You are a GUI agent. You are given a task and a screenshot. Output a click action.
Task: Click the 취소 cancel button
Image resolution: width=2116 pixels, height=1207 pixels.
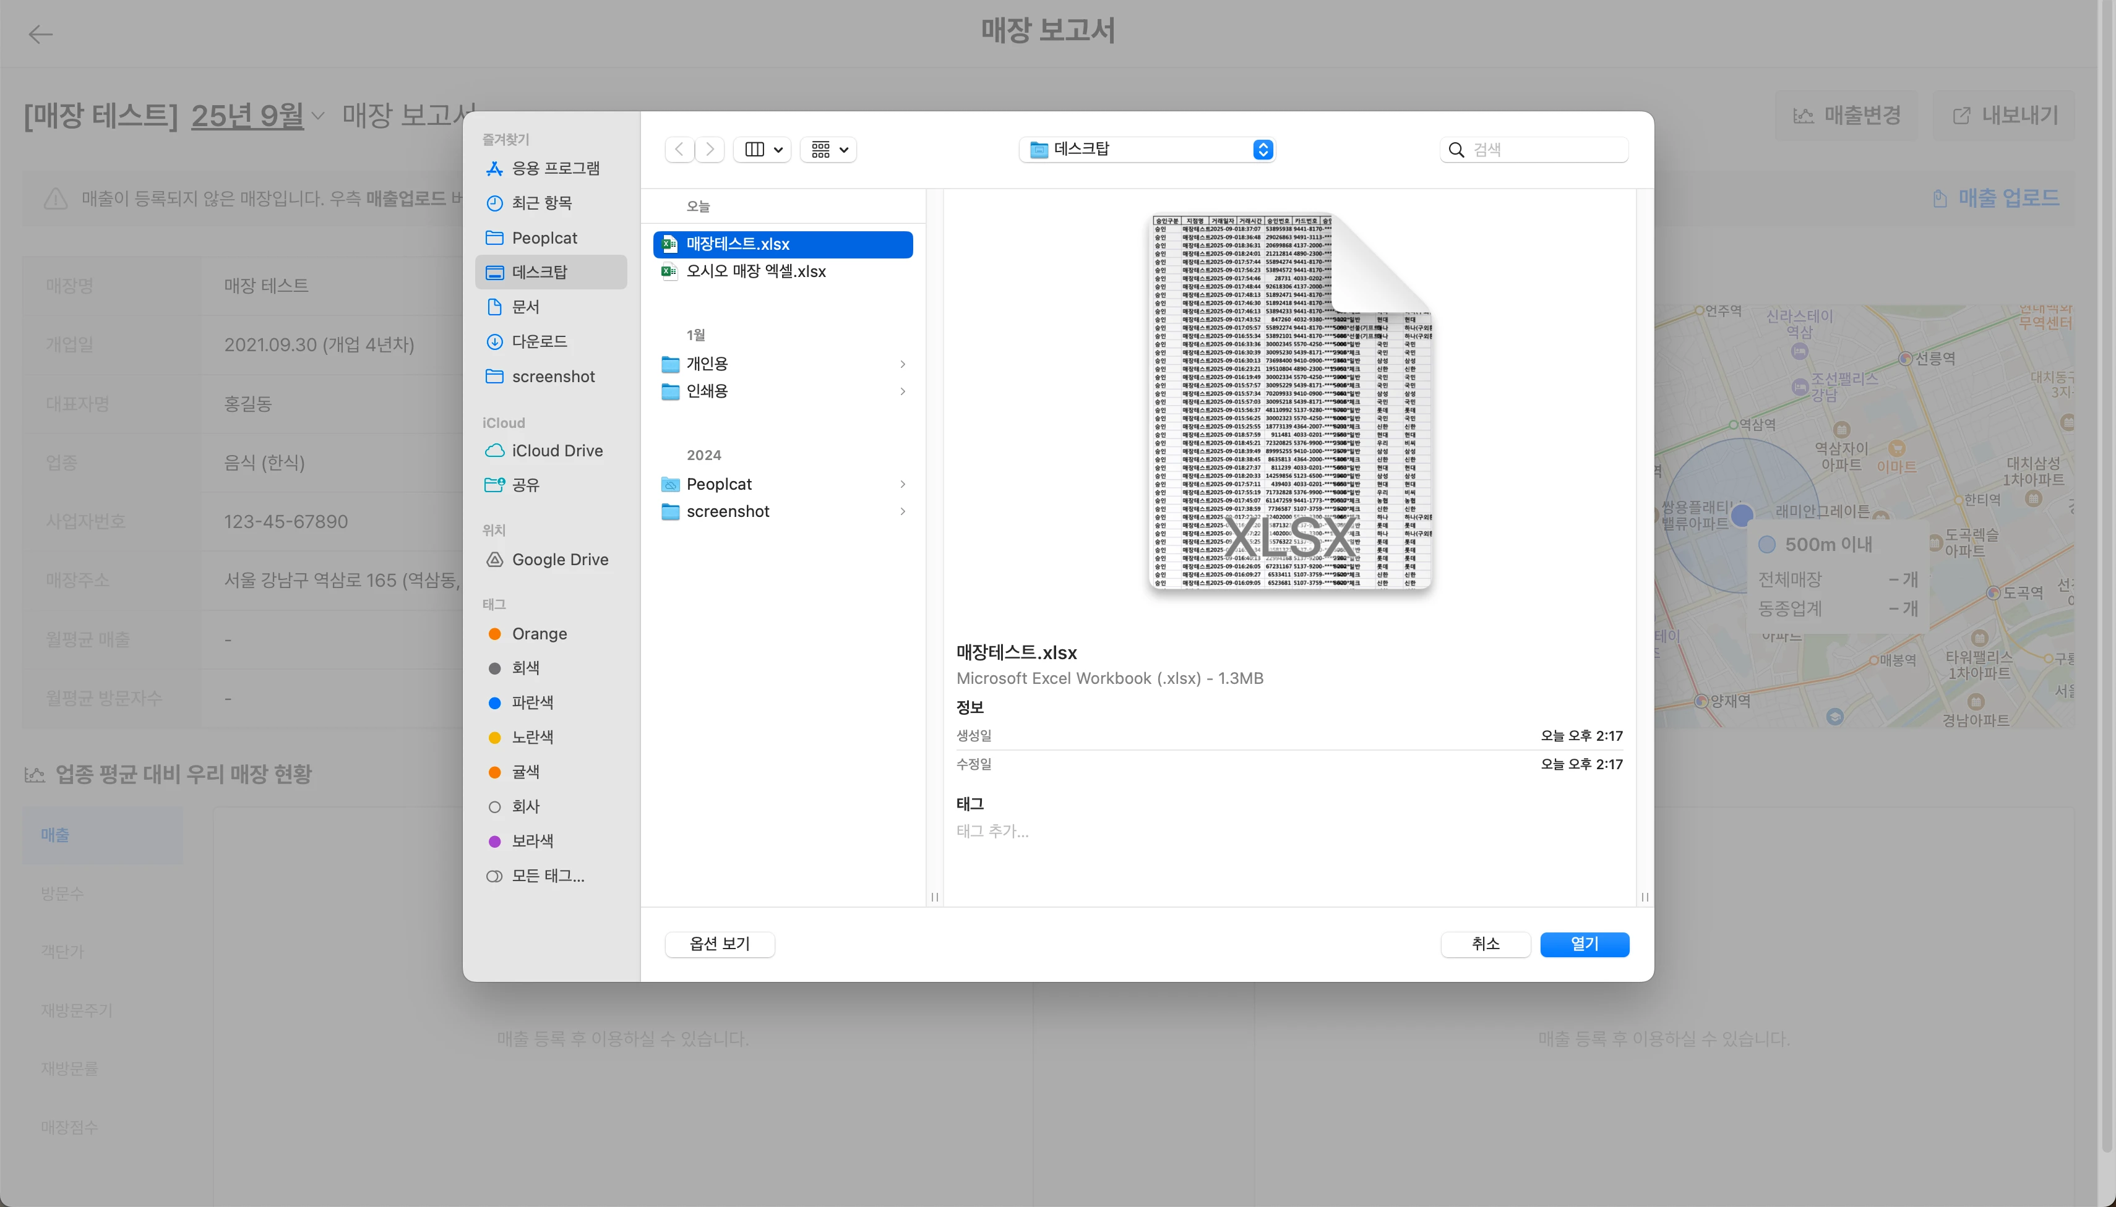(1485, 944)
